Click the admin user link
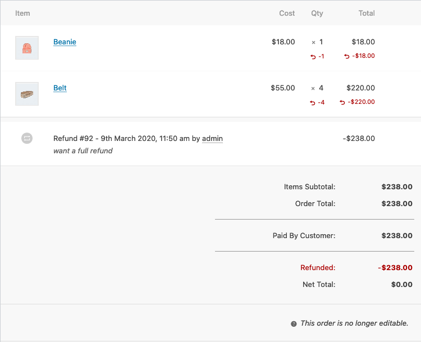 pos(212,138)
